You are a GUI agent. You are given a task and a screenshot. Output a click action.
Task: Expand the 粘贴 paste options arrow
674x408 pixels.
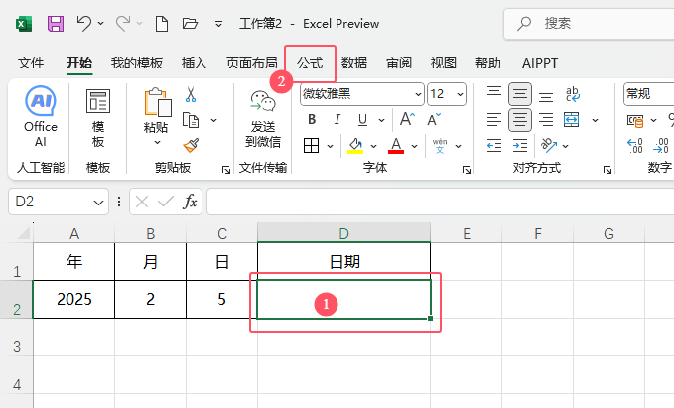click(157, 142)
